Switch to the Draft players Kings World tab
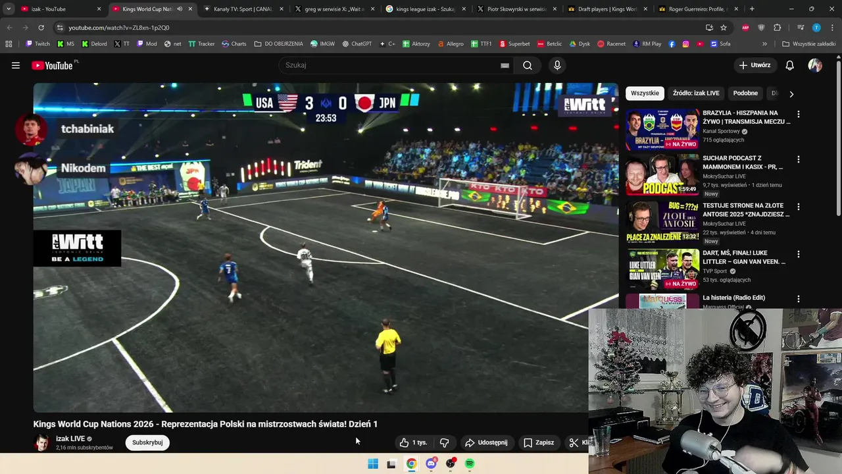The width and height of the screenshot is (842, 474). [x=607, y=9]
